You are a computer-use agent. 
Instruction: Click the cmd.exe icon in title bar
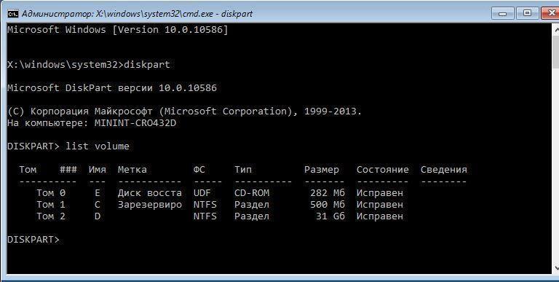click(13, 14)
